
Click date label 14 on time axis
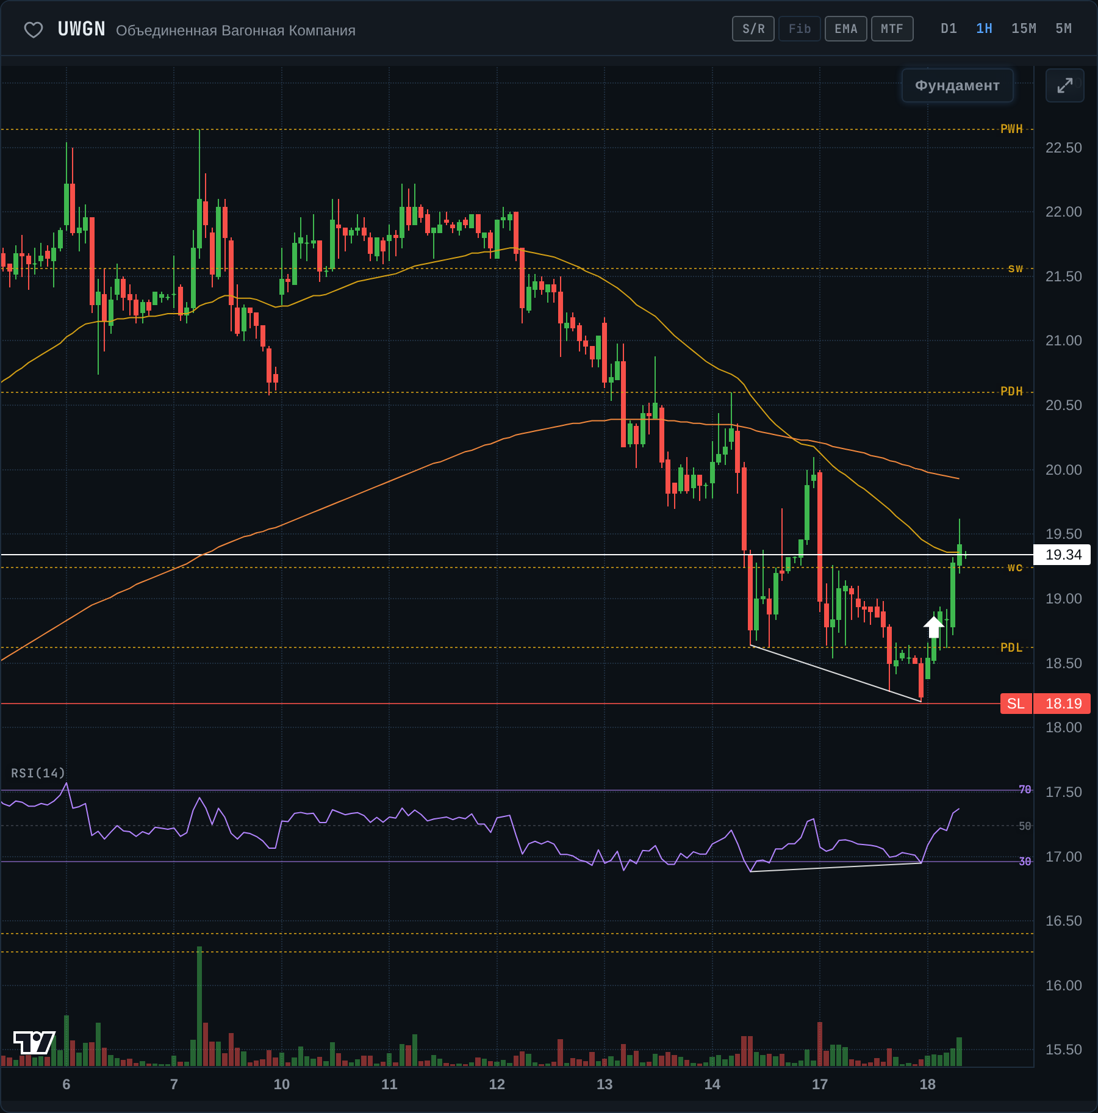pyautogui.click(x=712, y=1084)
